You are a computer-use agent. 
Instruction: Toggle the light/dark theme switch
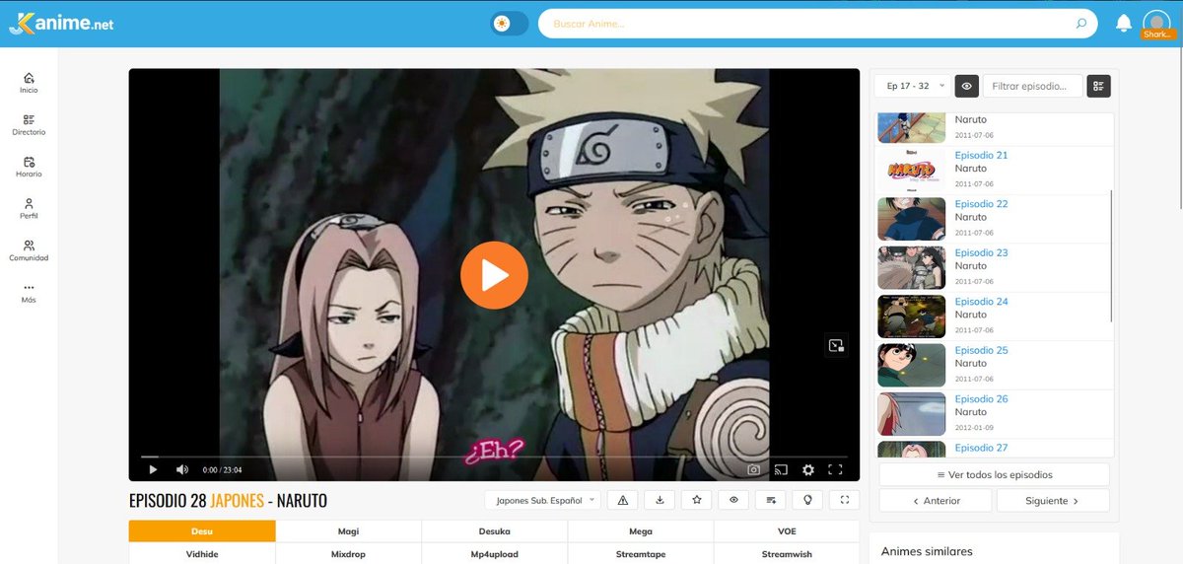pyautogui.click(x=510, y=24)
